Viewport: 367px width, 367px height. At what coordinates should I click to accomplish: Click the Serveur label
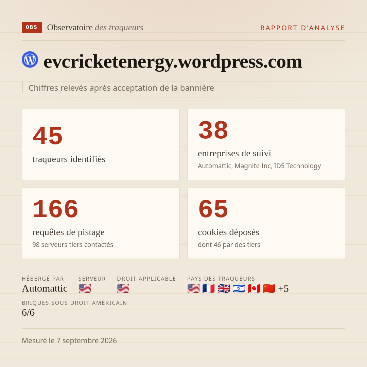coord(92,279)
